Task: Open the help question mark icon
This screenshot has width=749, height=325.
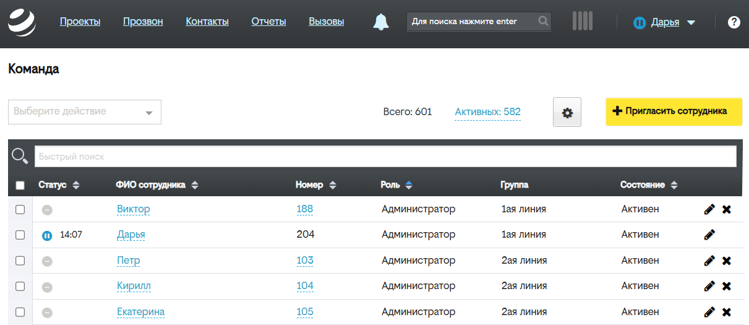Action: [x=734, y=22]
